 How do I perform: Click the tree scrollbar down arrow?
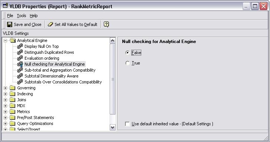click(113, 128)
